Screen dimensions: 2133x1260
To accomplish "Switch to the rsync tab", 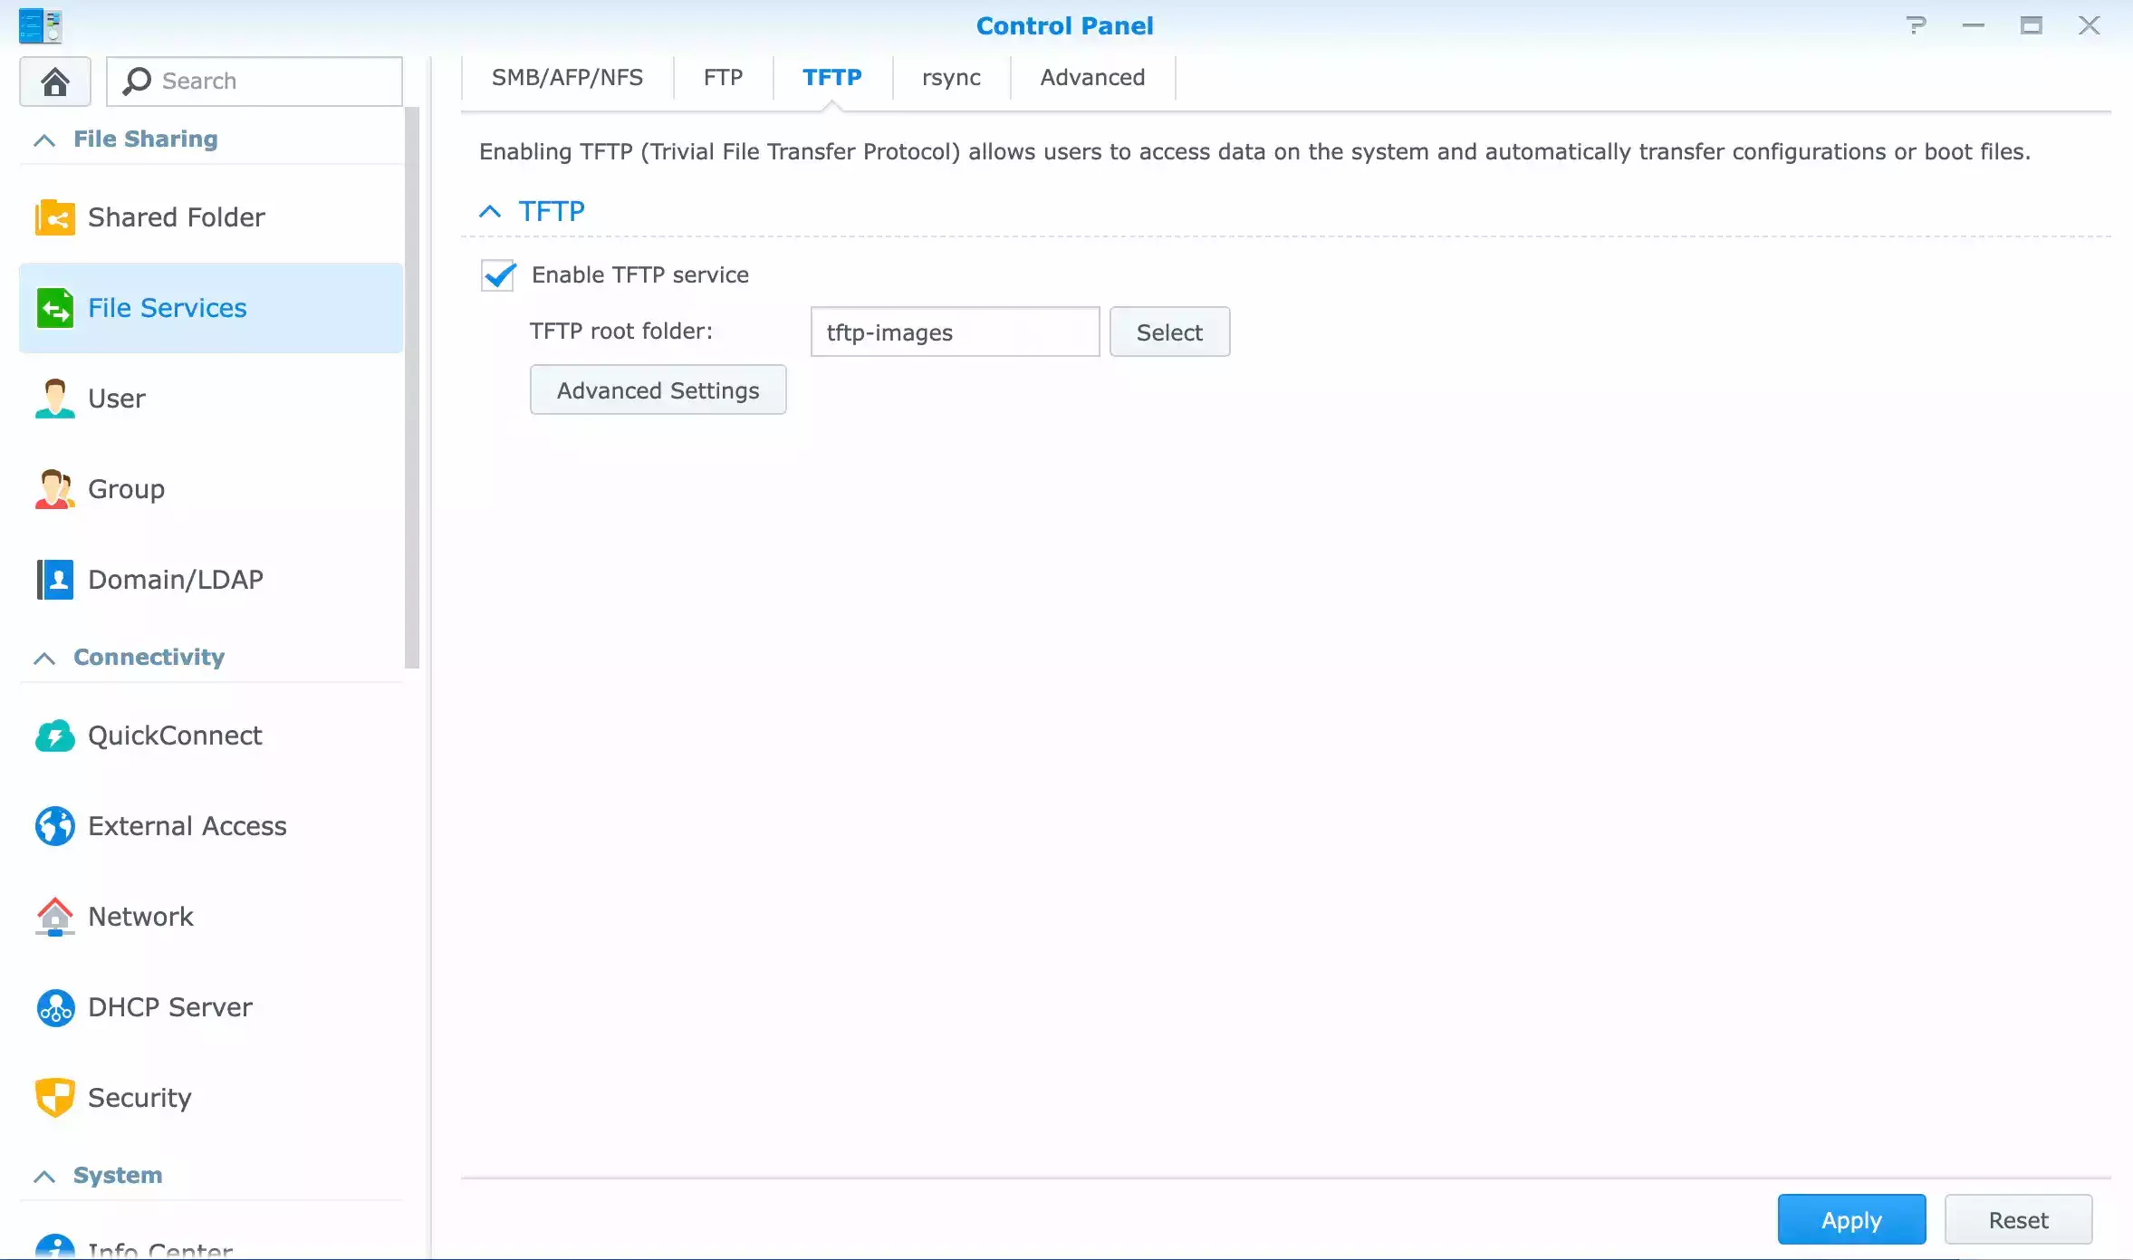I will point(951,78).
